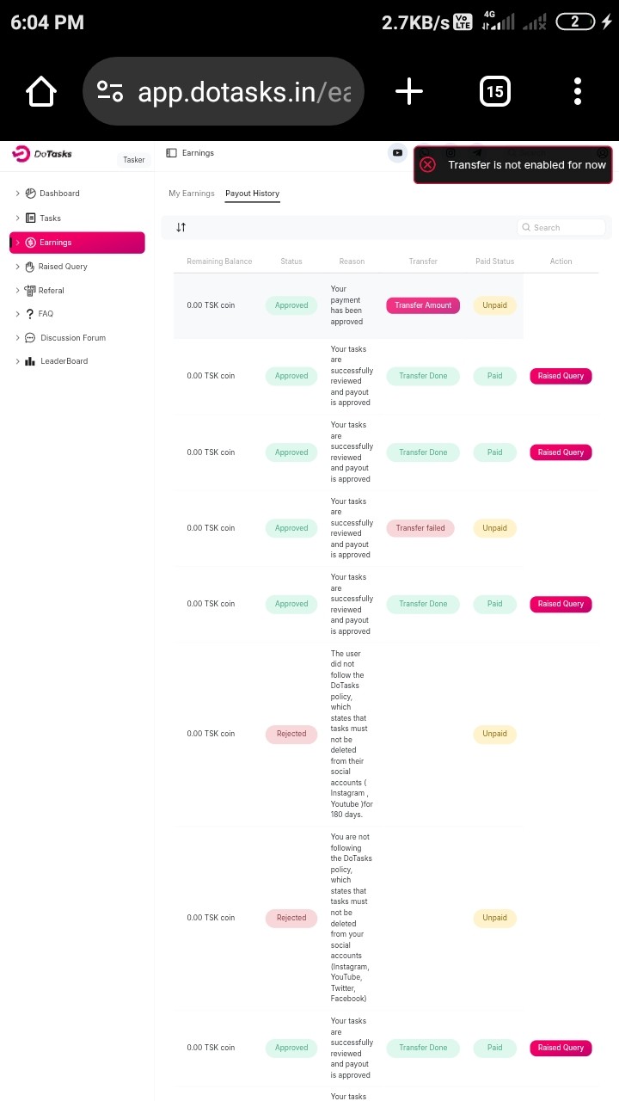
Task: Expand the Dashboard sidebar item
Action: [58, 194]
